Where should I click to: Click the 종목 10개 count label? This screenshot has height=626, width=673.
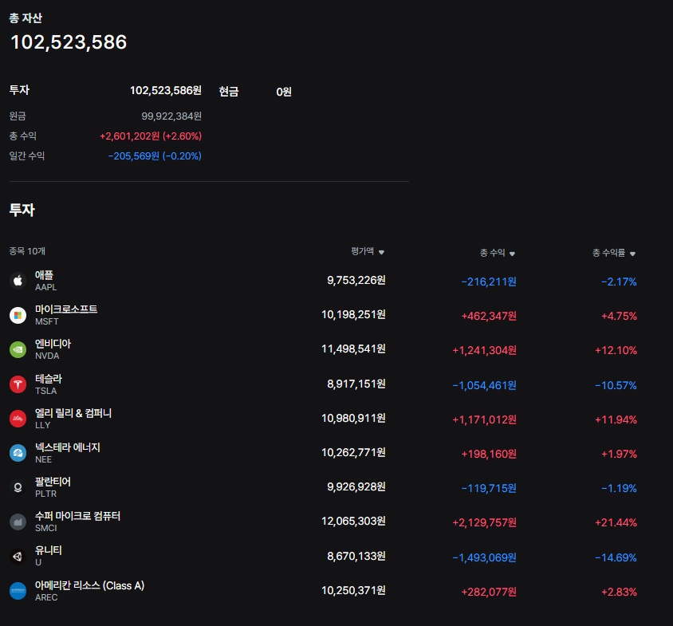(x=27, y=251)
